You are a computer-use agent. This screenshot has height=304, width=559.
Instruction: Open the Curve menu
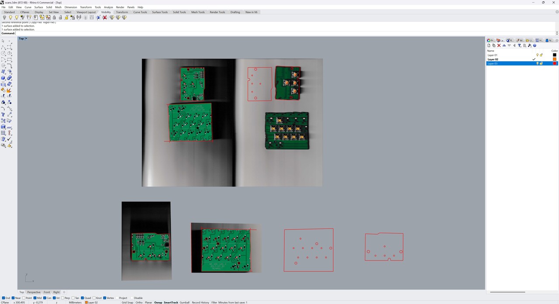click(28, 7)
